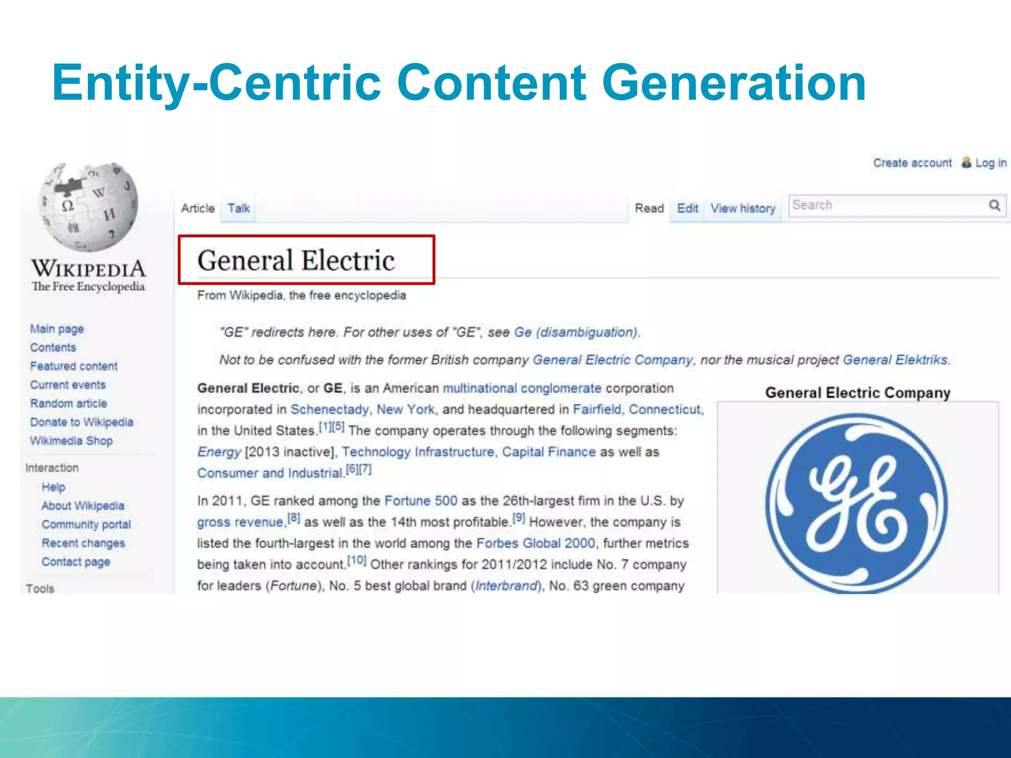The image size is (1011, 758).
Task: Click citation reference [10]
Action: (x=356, y=561)
